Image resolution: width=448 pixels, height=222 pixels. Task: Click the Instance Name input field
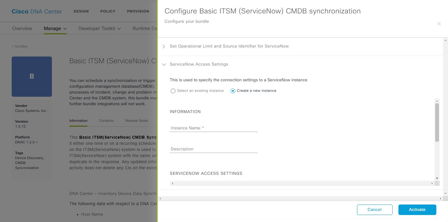[x=213, y=128]
